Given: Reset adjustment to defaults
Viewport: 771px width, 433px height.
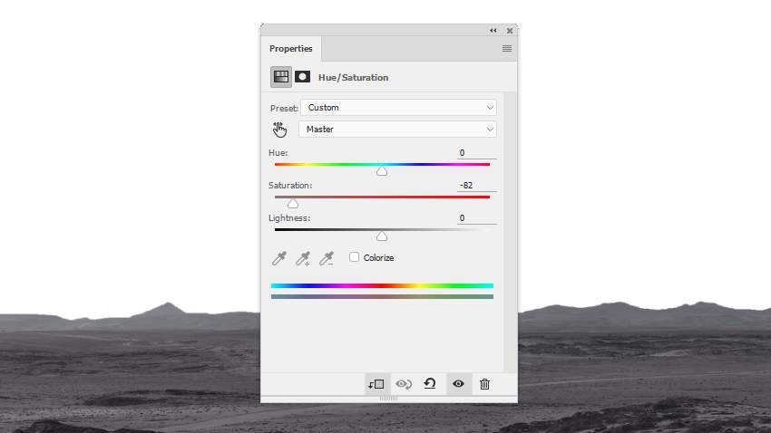Looking at the screenshot, I should 430,383.
